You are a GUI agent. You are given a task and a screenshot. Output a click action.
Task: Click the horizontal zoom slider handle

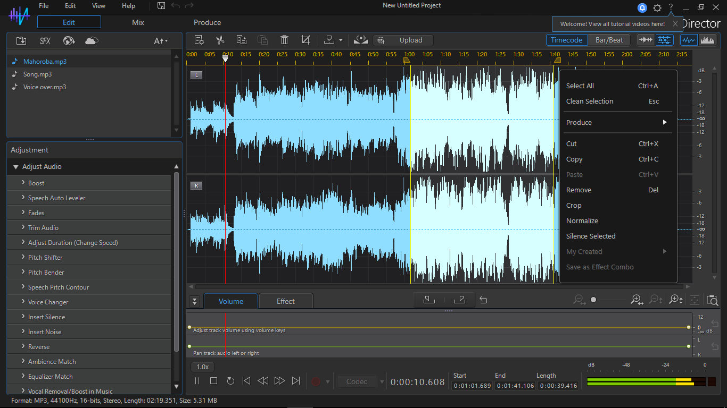tap(593, 300)
